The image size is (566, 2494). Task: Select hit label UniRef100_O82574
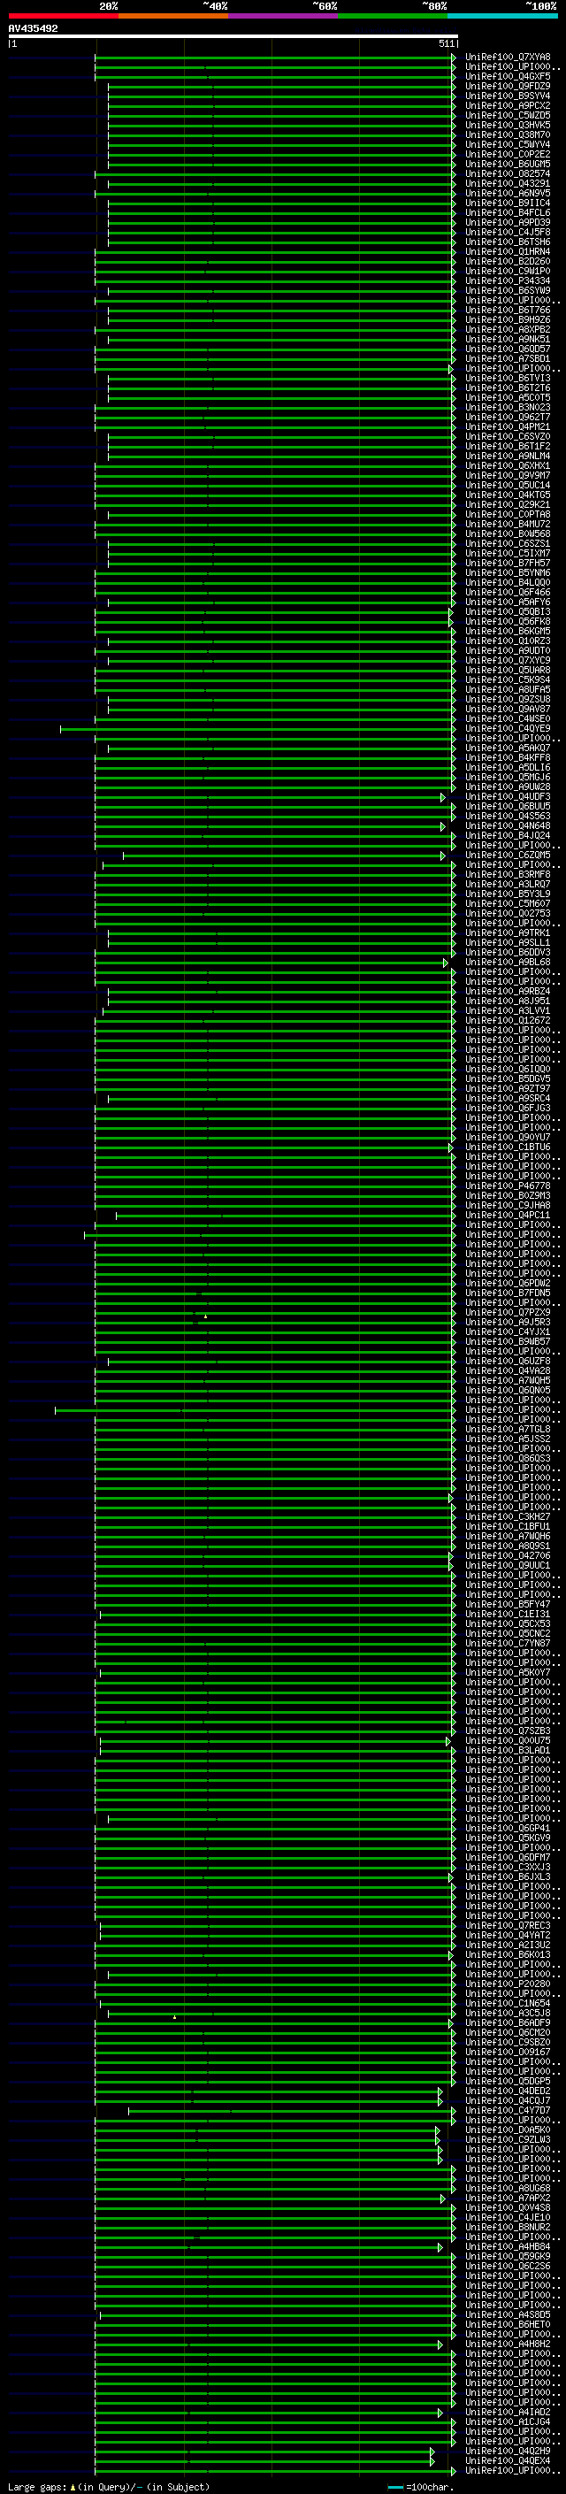(x=508, y=174)
